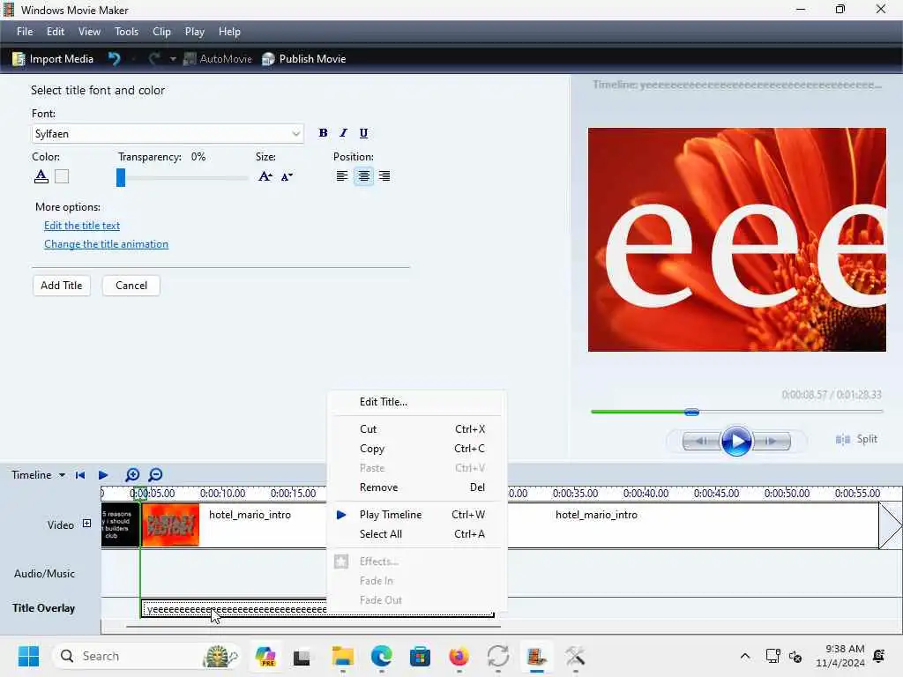Select the orange hotel_mario_intro clip thumbnail

pos(170,525)
